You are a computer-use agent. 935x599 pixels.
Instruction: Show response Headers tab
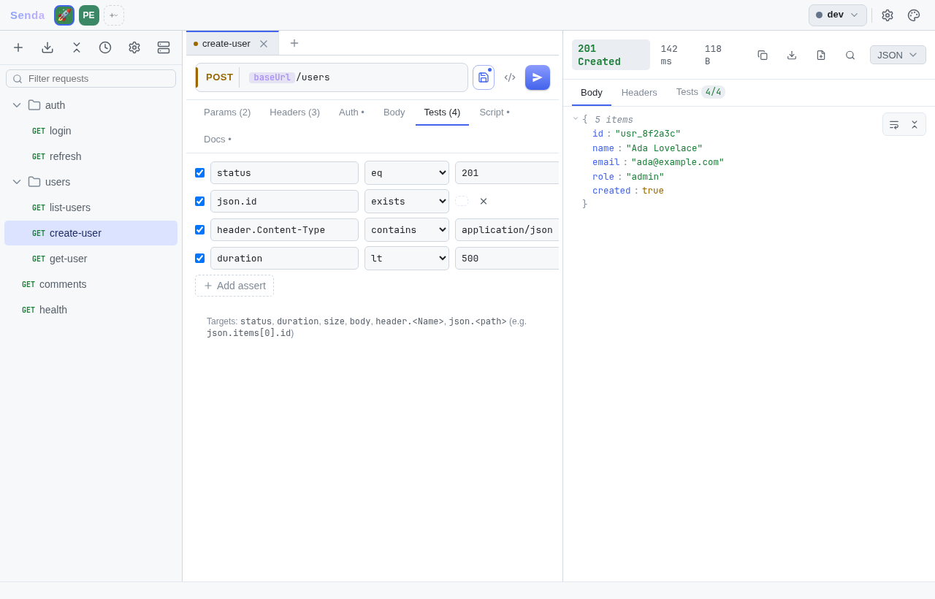click(x=639, y=93)
